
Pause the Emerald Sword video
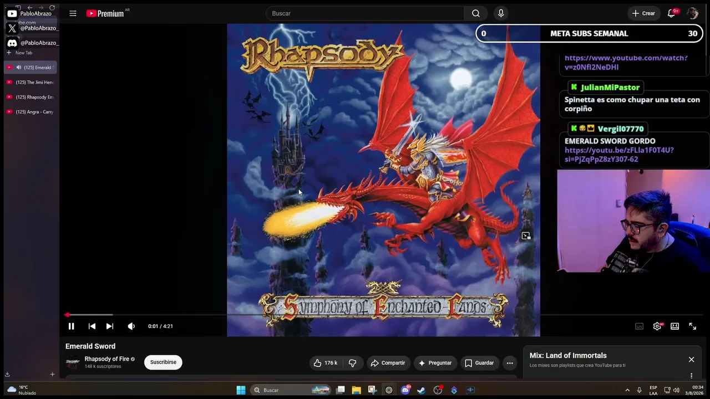(71, 326)
